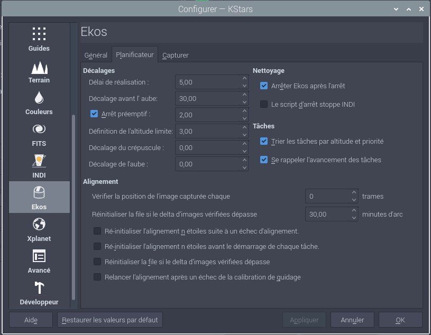Viewport: 431px width, 335px height.
Task: Confirm with the OK button
Action: click(400, 320)
